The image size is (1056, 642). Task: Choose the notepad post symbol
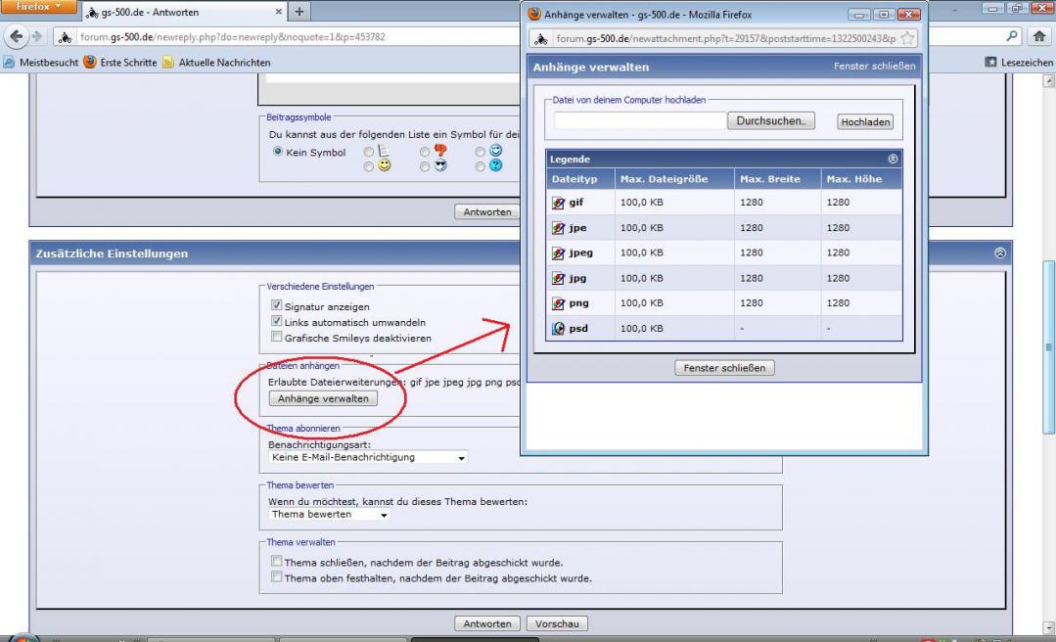(368, 152)
